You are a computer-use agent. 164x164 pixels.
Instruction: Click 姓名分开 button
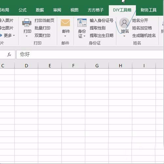pyautogui.click(x=140, y=20)
